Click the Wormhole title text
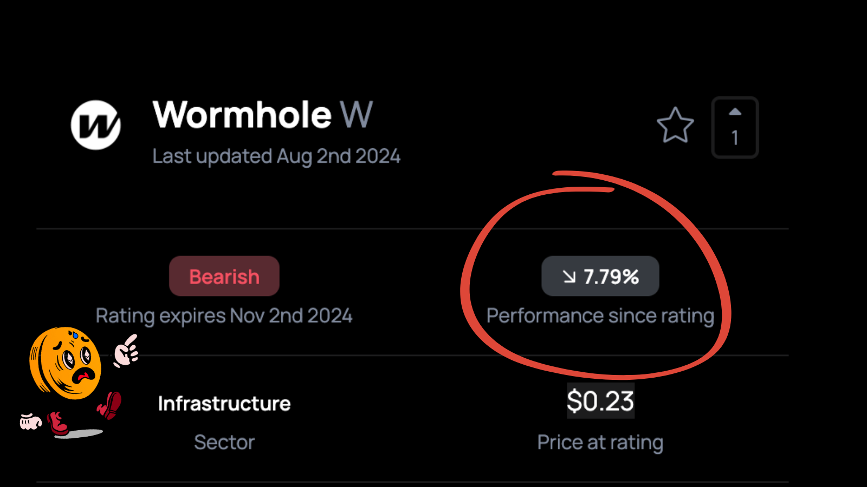 pos(242,115)
